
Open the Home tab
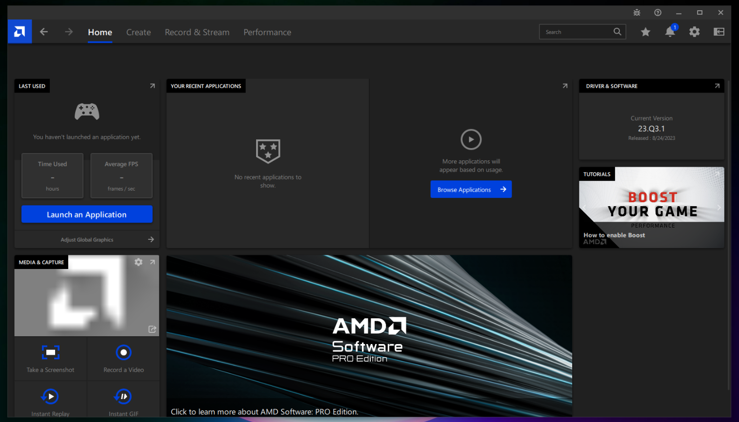(x=100, y=32)
